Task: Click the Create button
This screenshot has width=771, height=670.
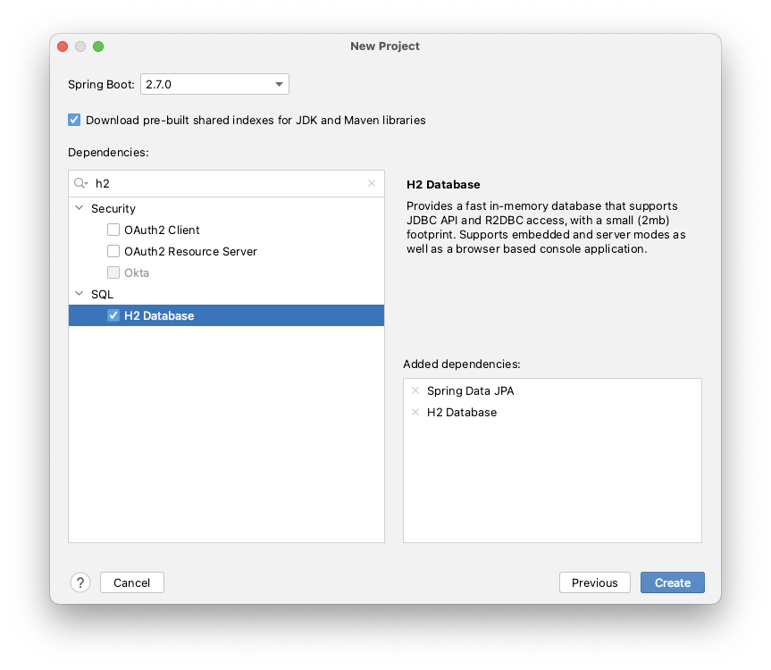Action: coord(672,582)
